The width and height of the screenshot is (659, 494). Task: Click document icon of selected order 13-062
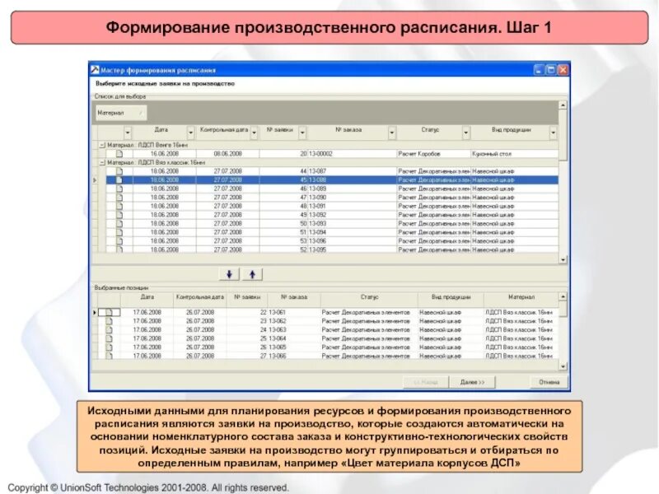(109, 321)
